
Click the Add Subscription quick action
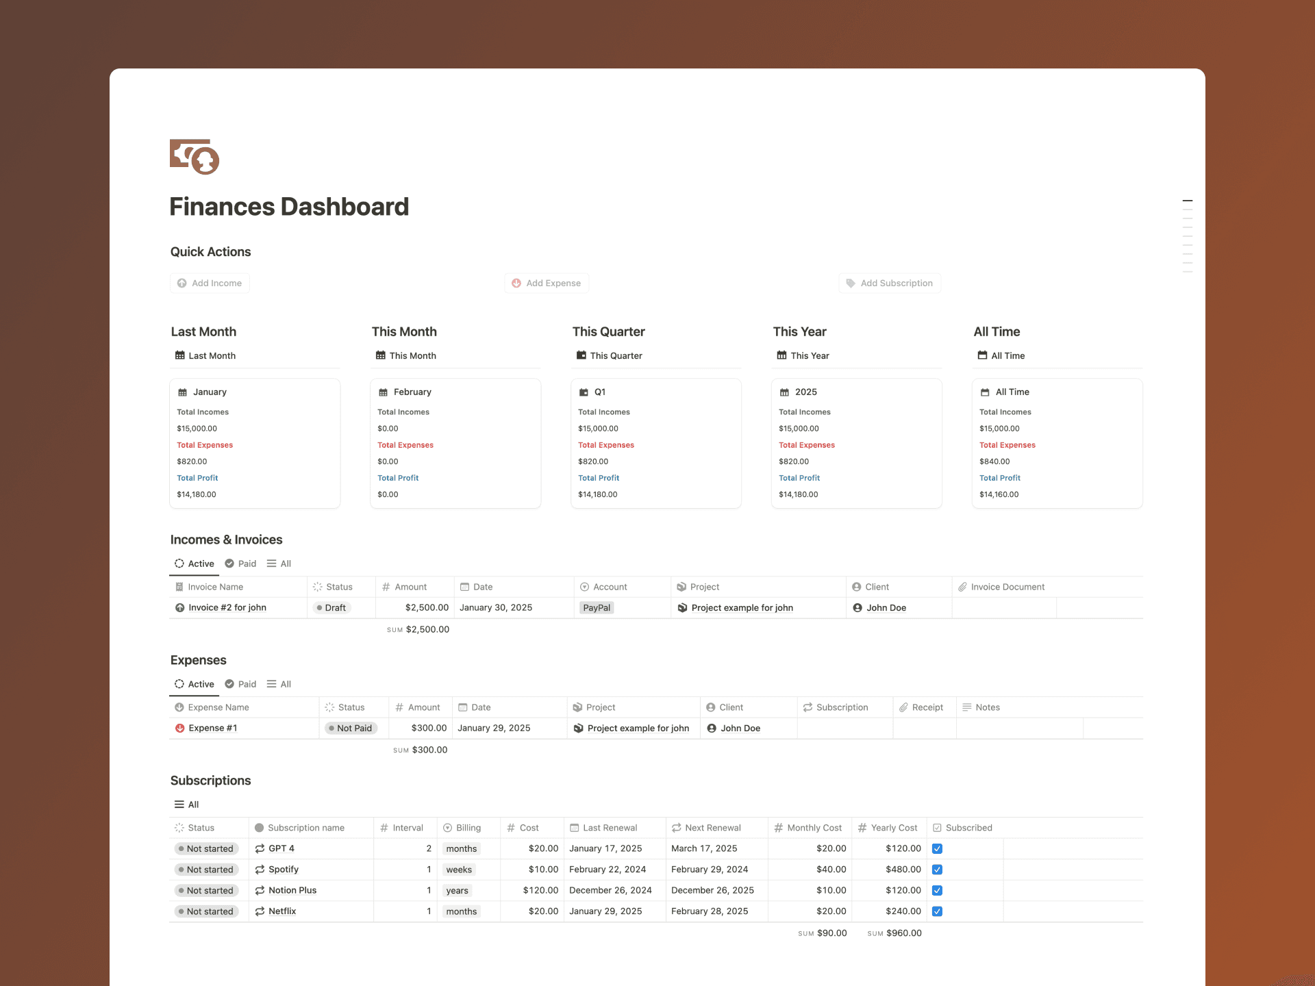click(x=890, y=283)
